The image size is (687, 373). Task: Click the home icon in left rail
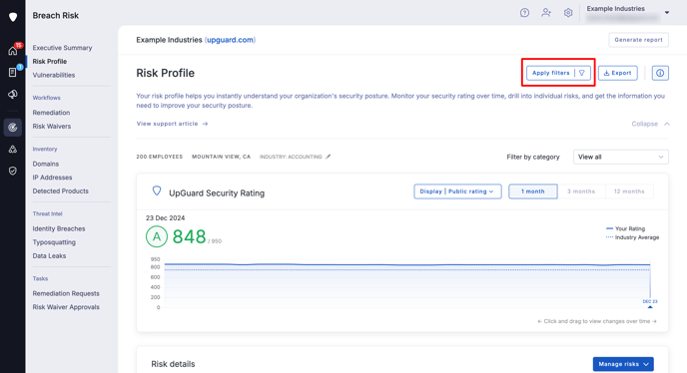coord(13,51)
